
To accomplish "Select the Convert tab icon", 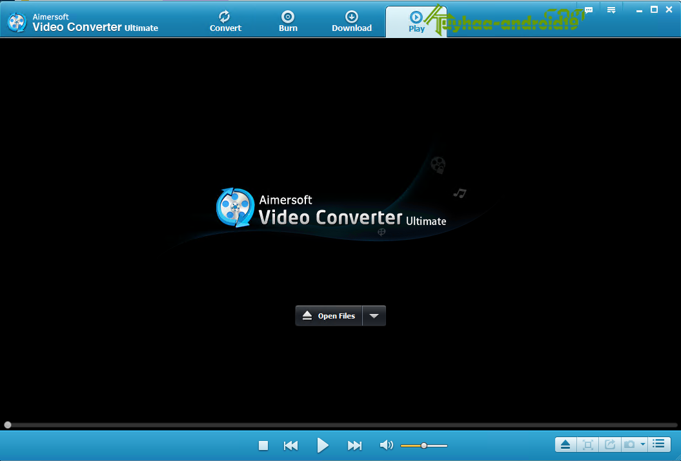I will (x=225, y=15).
